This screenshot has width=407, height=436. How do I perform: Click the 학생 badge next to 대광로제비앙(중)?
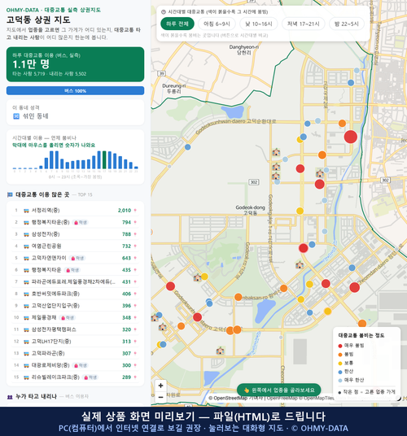(81, 365)
